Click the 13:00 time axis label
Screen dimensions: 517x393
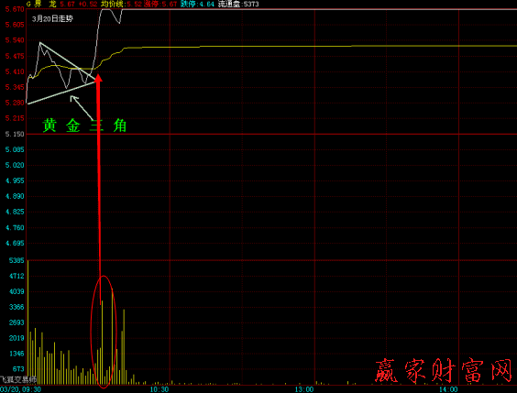[304, 389]
